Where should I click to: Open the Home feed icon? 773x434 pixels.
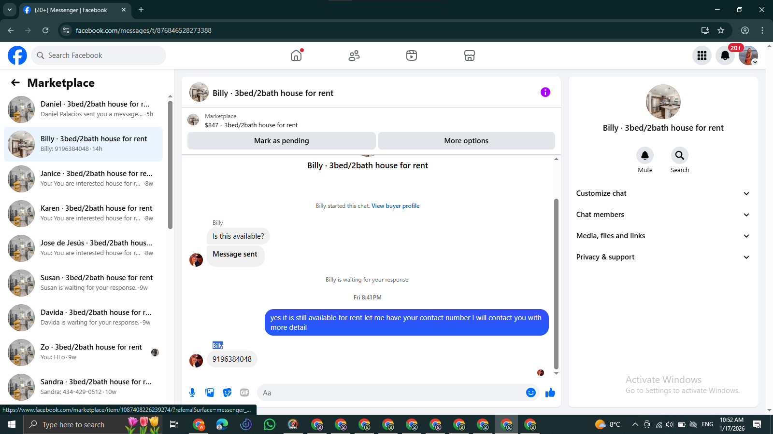click(296, 55)
